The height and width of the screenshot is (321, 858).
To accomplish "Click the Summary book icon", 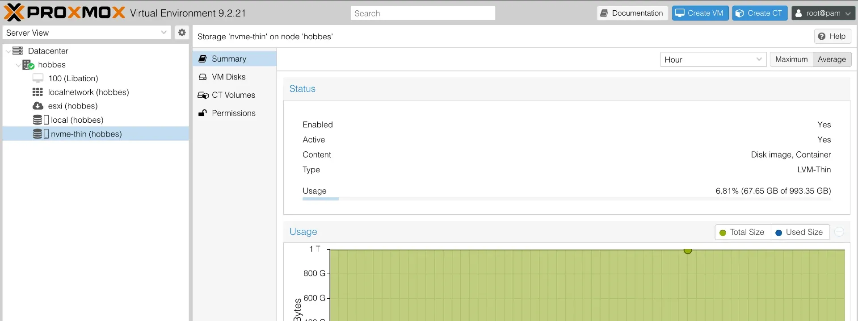I will point(202,58).
